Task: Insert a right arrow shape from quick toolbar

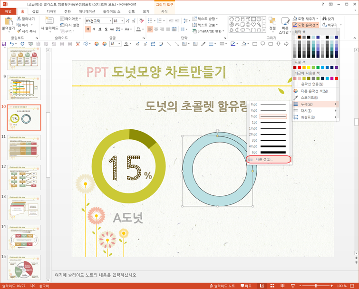Action: (x=286, y=44)
